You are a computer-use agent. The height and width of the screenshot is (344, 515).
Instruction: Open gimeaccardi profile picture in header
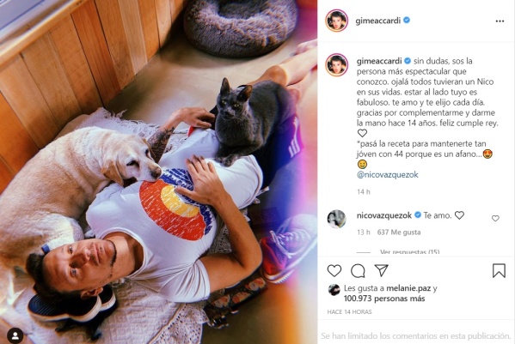click(336, 21)
